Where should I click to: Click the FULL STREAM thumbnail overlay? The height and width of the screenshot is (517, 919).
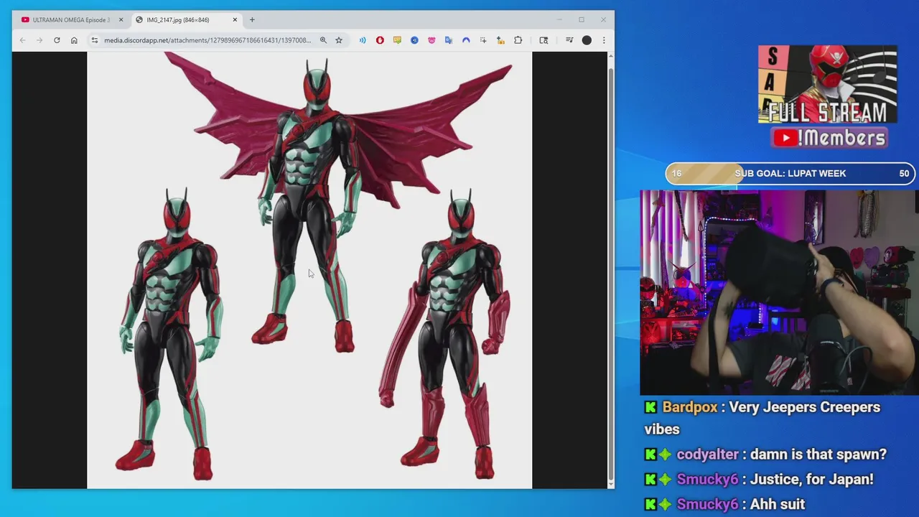tap(828, 85)
